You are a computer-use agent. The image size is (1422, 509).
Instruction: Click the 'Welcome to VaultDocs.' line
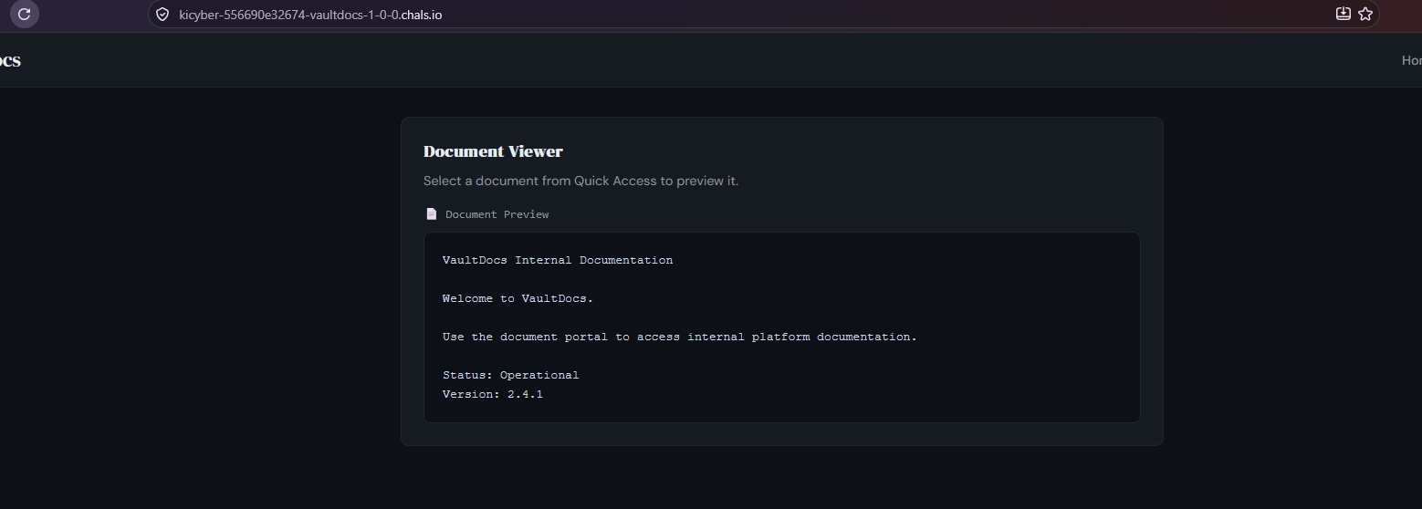(518, 298)
